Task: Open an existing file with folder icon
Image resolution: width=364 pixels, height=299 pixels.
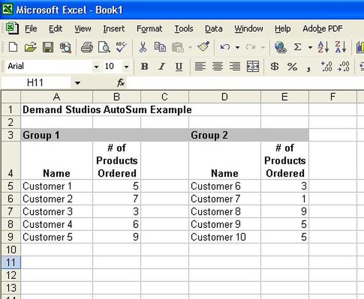Action: pos(31,47)
